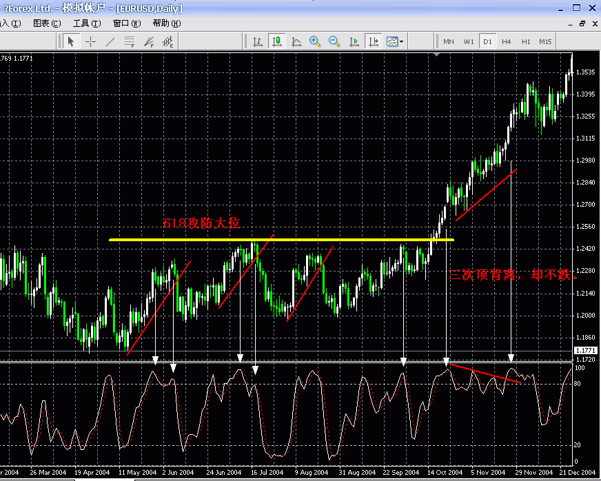
Task: Select the cursor arrow tool
Action: click(x=71, y=41)
